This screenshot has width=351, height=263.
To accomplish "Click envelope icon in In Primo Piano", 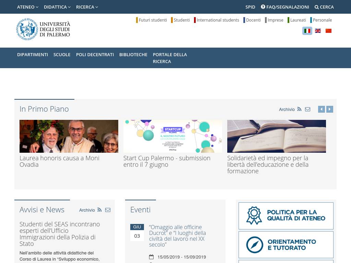I will [307, 109].
